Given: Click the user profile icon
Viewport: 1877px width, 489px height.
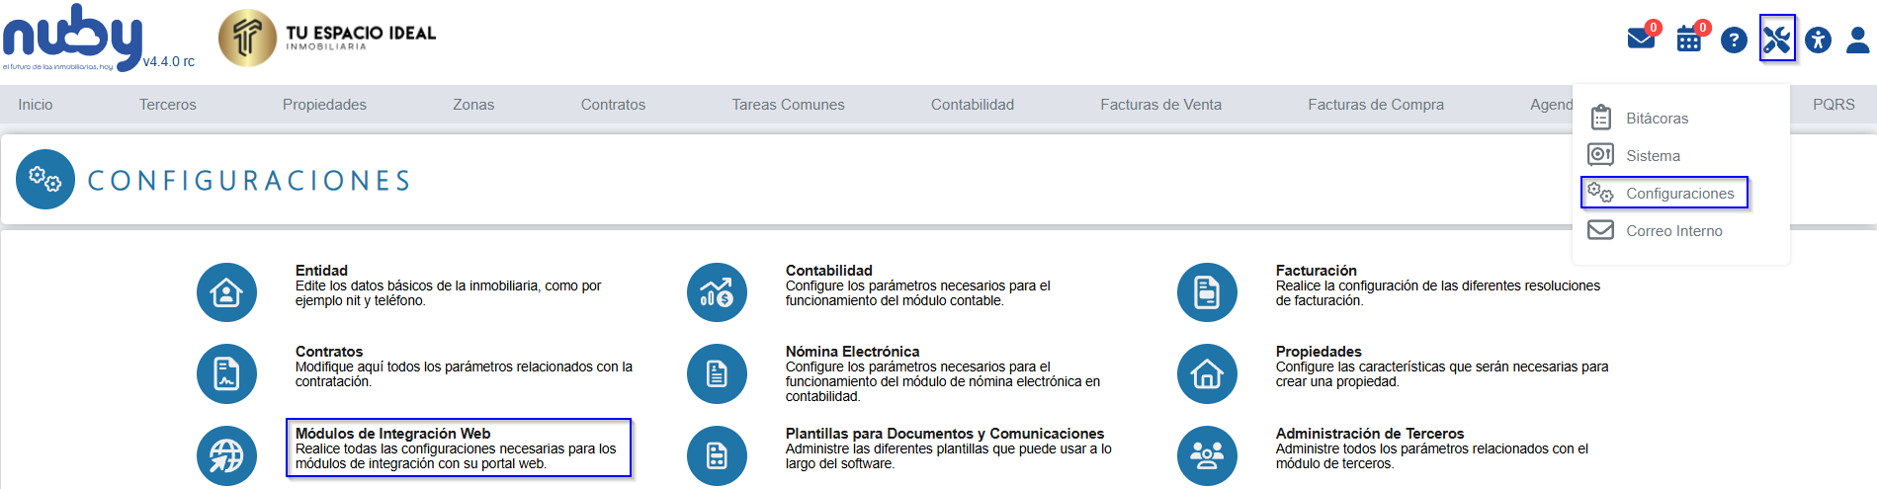Looking at the screenshot, I should click(1858, 40).
